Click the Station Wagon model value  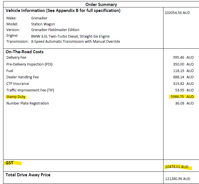click(x=43, y=24)
